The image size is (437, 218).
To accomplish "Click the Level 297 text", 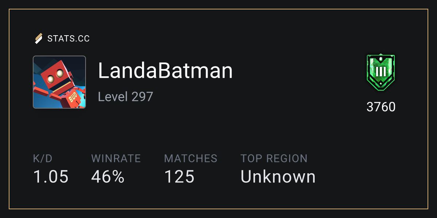I will pyautogui.click(x=126, y=97).
